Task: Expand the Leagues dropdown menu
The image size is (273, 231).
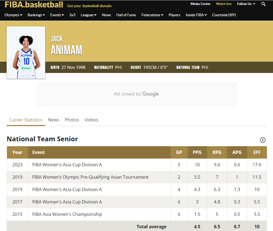Action: [x=88, y=15]
